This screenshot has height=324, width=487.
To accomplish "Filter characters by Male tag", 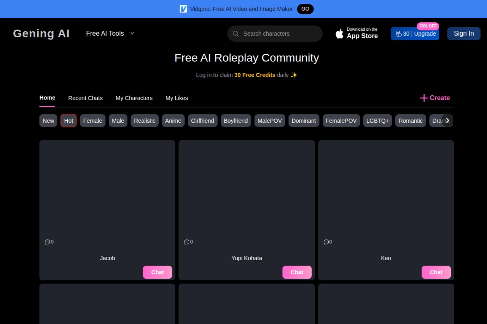I will (118, 121).
